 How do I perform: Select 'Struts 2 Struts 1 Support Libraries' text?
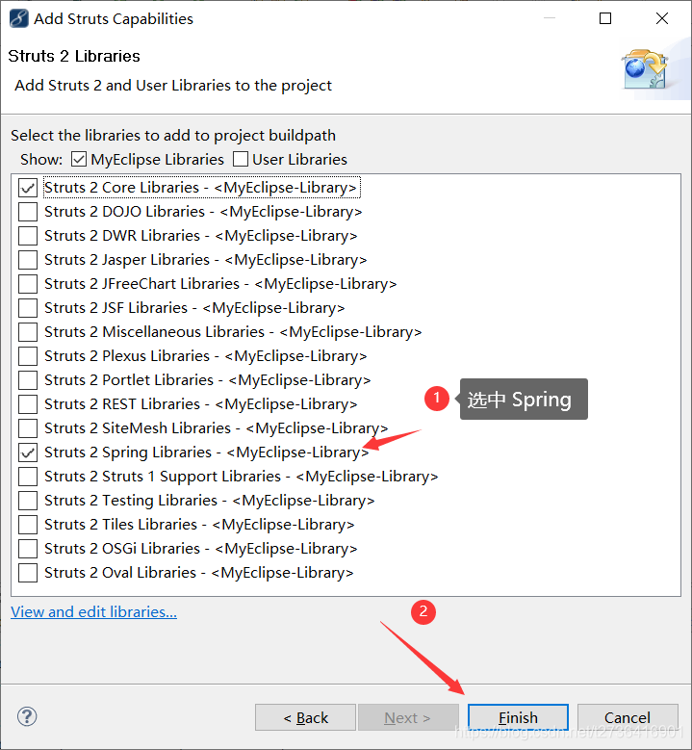[241, 477]
